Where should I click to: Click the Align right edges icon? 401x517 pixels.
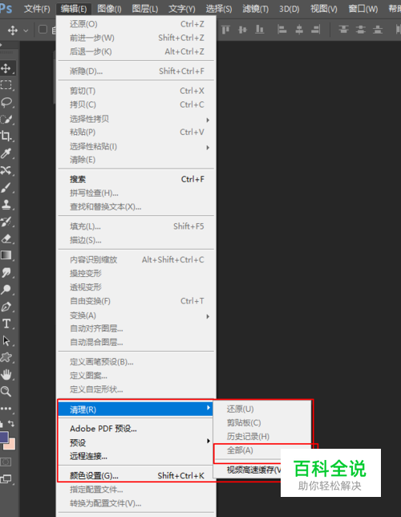click(316, 30)
